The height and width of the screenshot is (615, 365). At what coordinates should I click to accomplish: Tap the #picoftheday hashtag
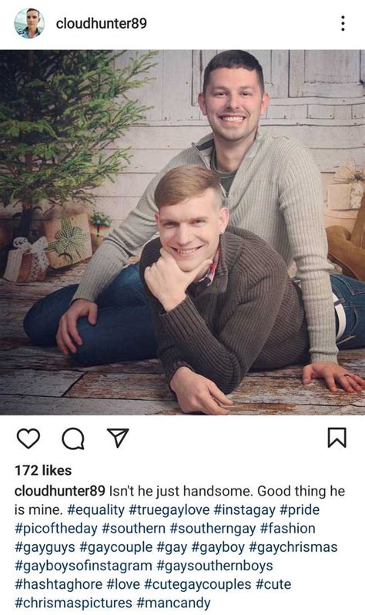(x=55, y=529)
